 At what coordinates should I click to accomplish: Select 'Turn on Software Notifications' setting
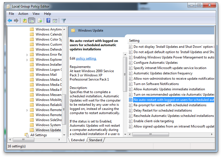[156, 84]
